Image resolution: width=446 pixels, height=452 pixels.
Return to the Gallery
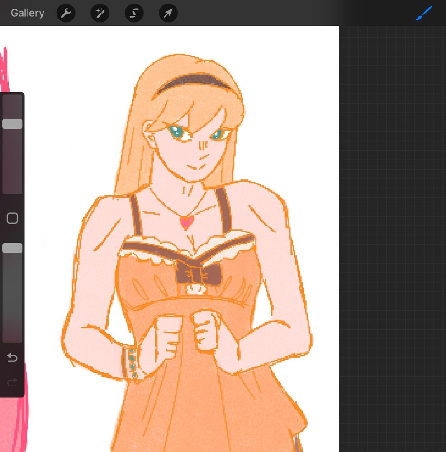click(28, 13)
